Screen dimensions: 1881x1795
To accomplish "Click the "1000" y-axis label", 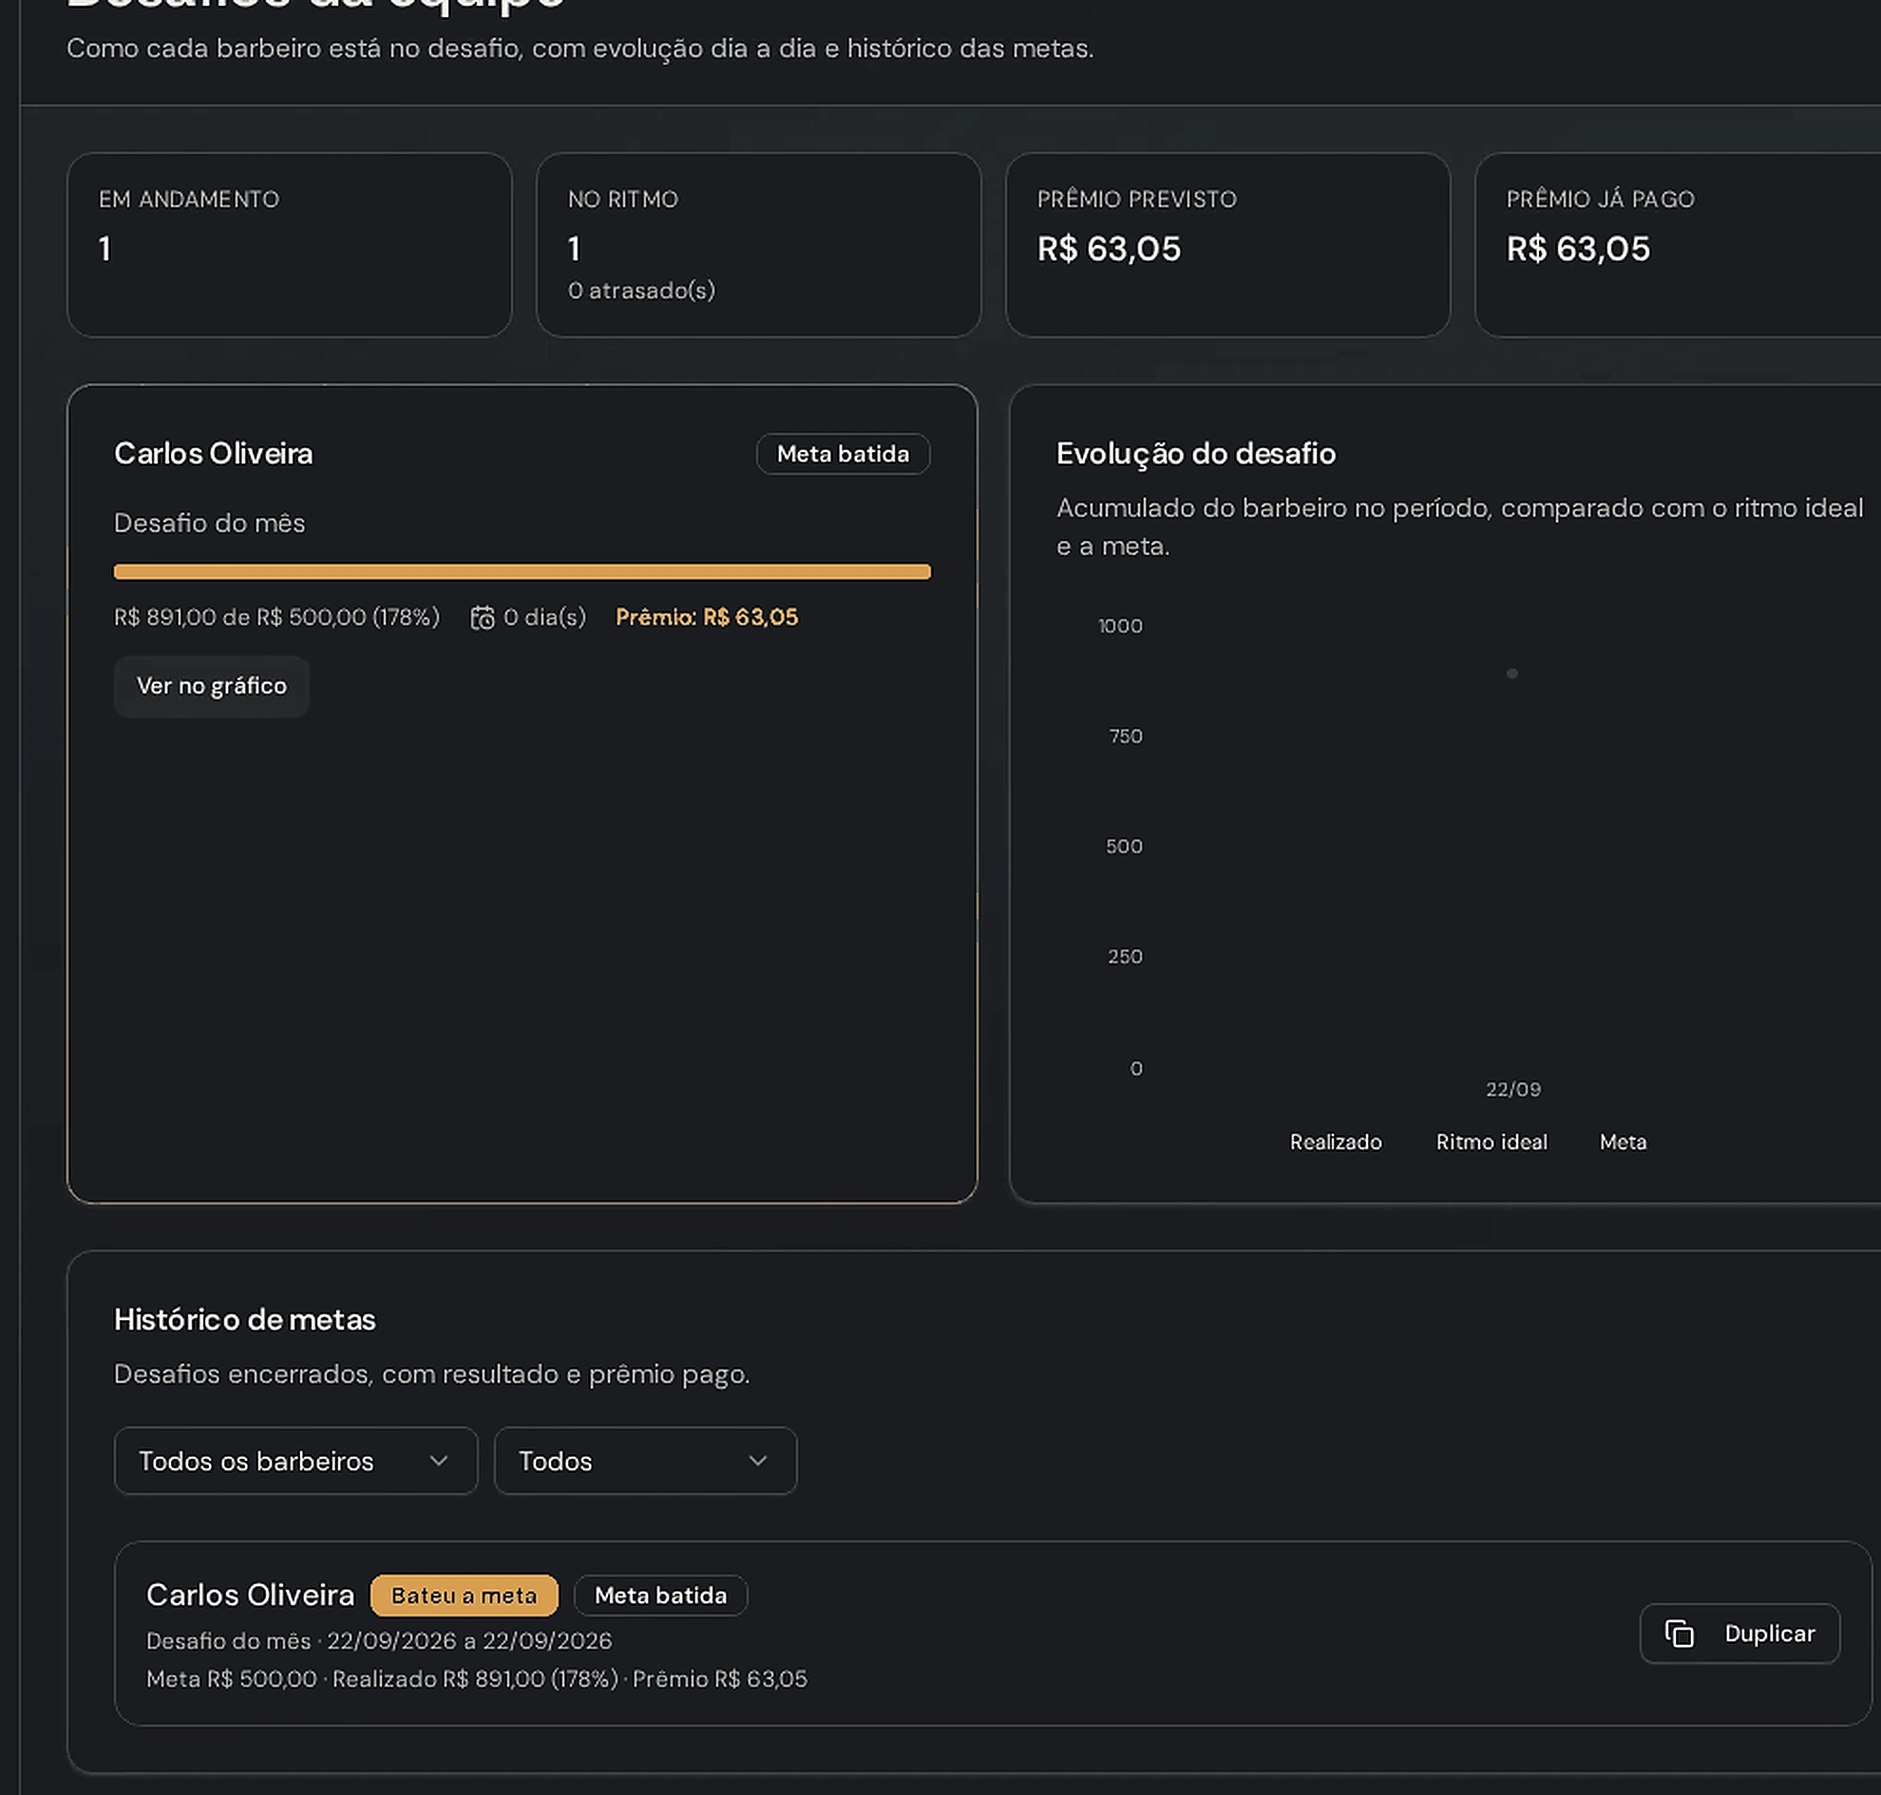I will (x=1120, y=626).
